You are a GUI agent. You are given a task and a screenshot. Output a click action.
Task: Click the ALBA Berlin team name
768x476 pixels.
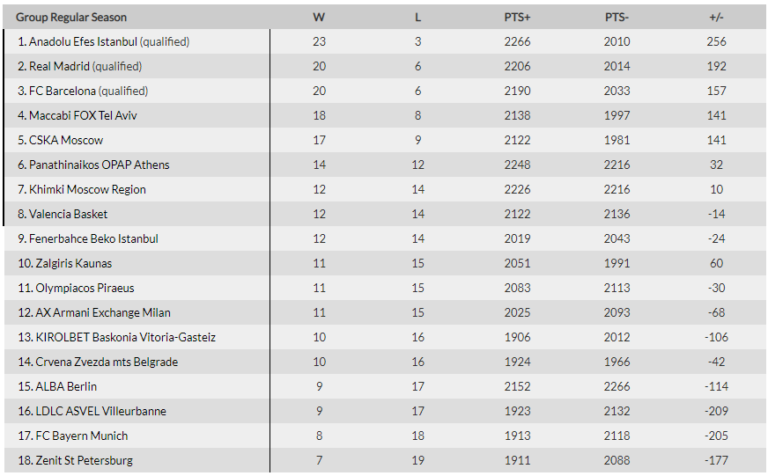66,386
